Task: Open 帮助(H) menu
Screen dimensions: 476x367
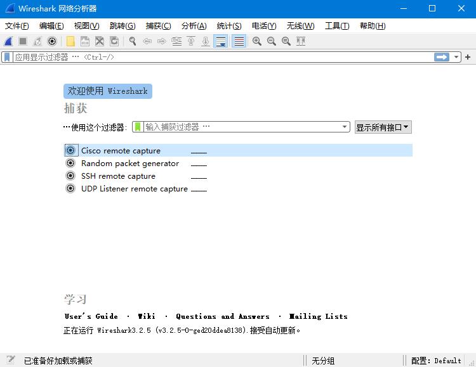Action: [373, 26]
